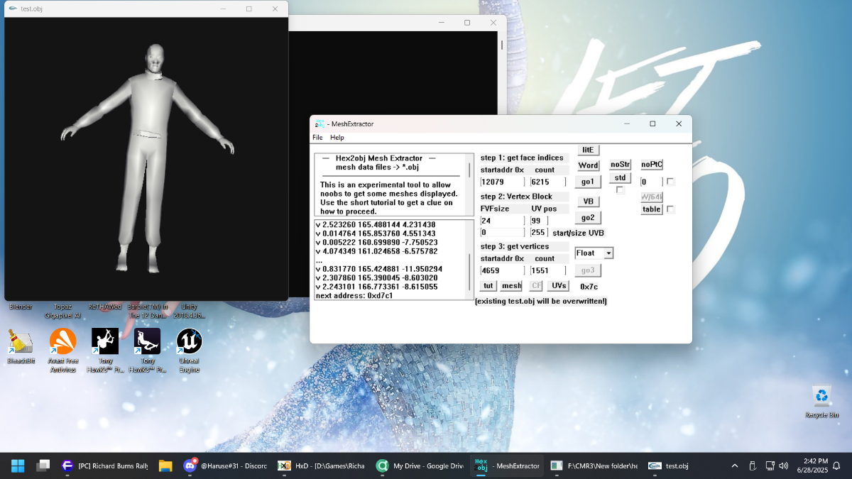This screenshot has width=852, height=479.
Task: Open Discord from the taskbar
Action: click(224, 466)
